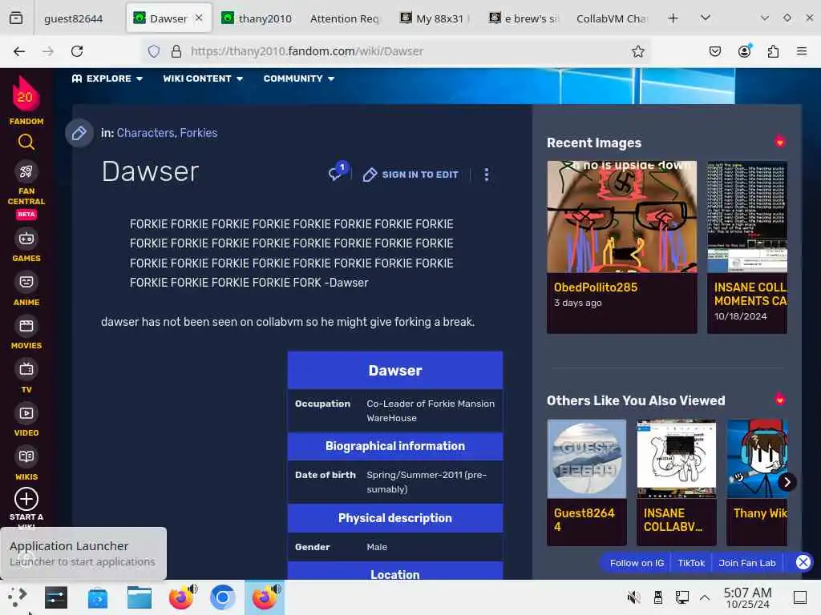
Task: Click the pencil edit categories icon
Action: [79, 133]
